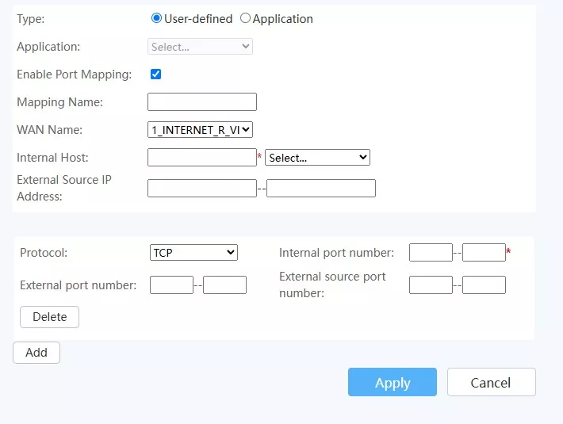This screenshot has height=424, width=563.
Task: Select the User-defined type radio button
Action: (156, 18)
